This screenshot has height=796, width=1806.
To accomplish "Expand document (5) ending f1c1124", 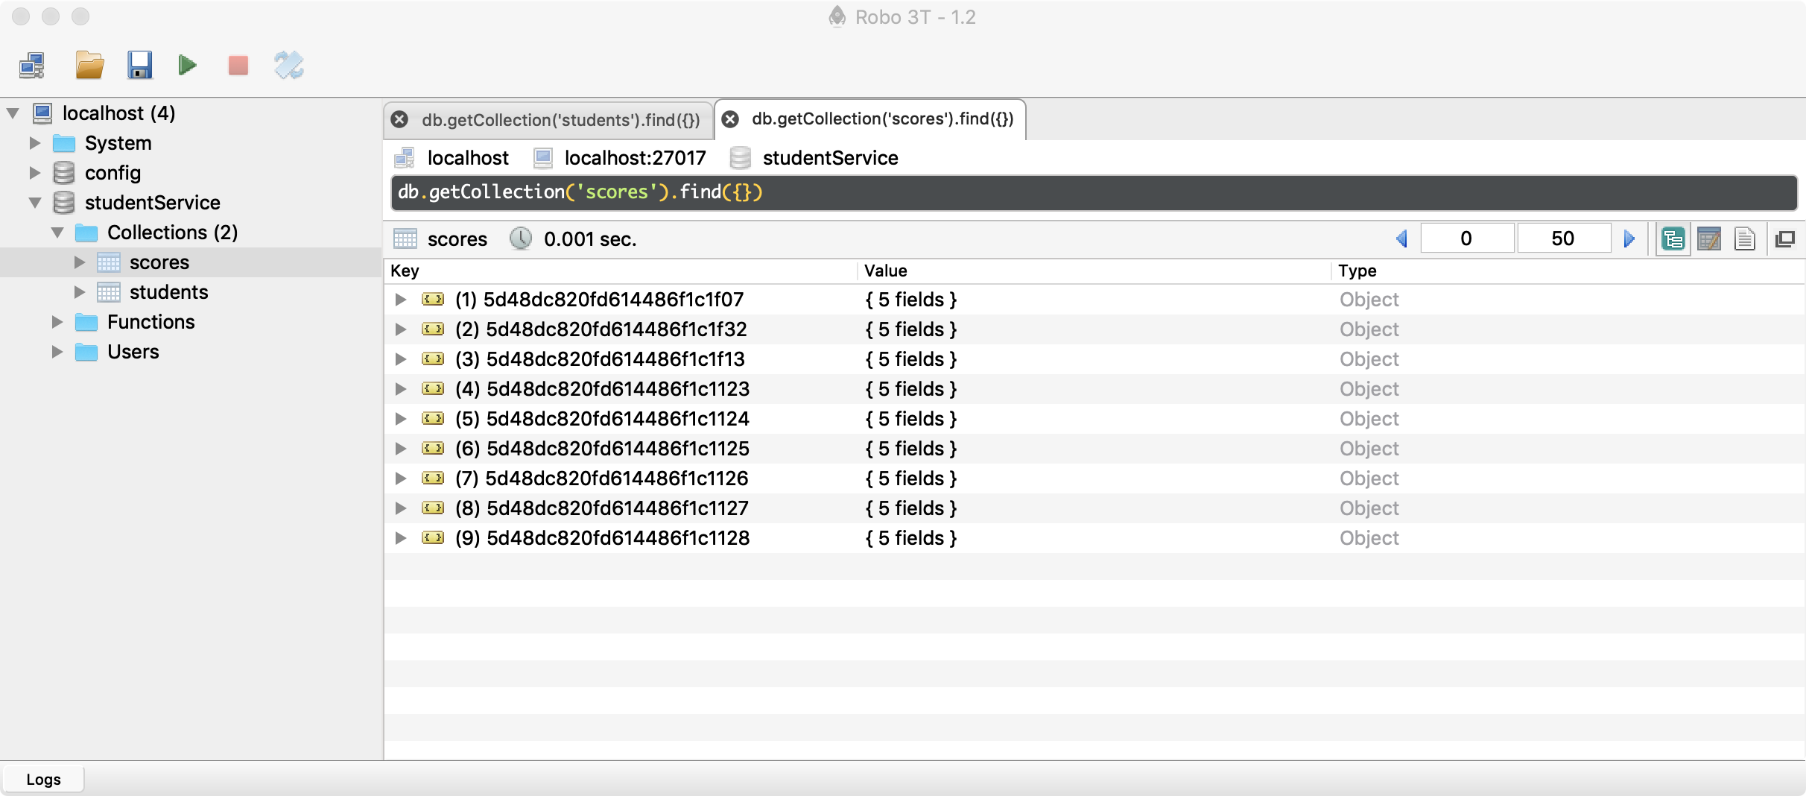I will pyautogui.click(x=401, y=419).
